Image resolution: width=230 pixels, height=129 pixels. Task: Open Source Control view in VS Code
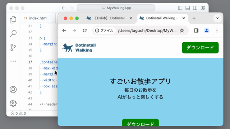13,47
